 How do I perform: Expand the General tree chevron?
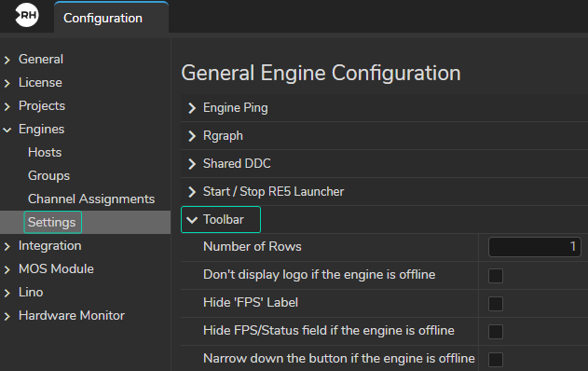pyautogui.click(x=7, y=60)
